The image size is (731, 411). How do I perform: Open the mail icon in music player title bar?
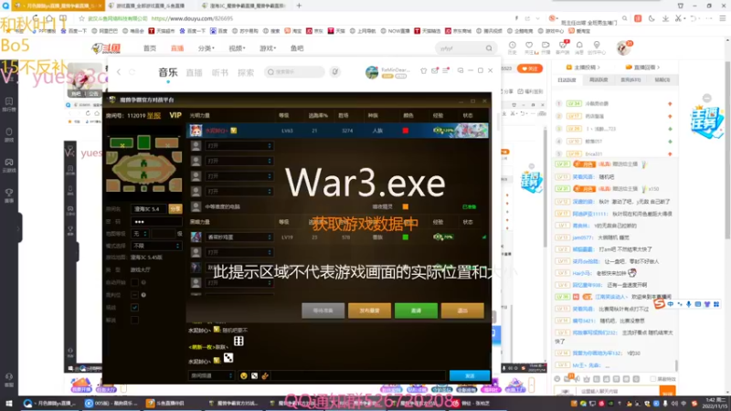click(435, 71)
